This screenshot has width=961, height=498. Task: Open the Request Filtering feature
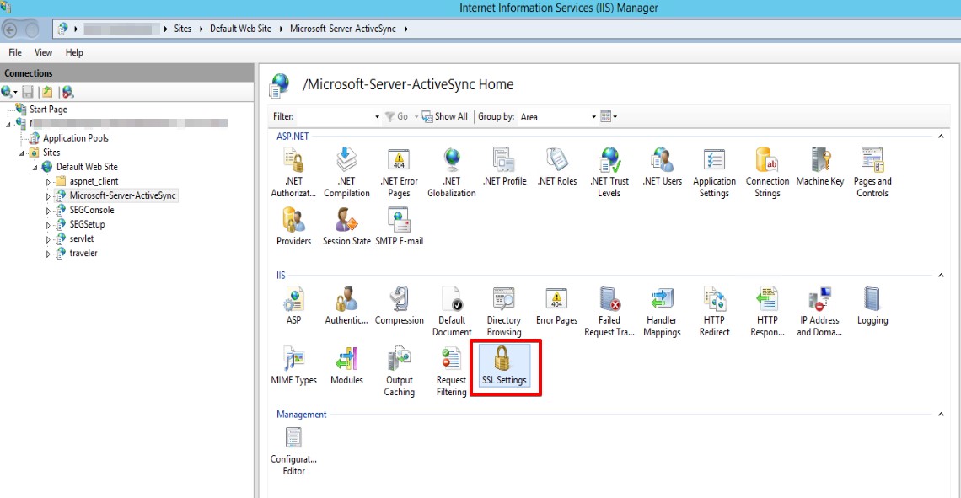452,369
